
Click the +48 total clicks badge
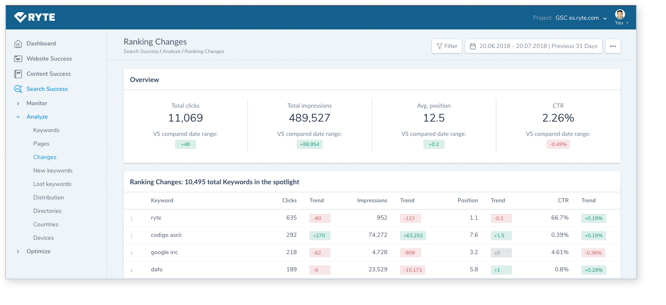pos(185,144)
